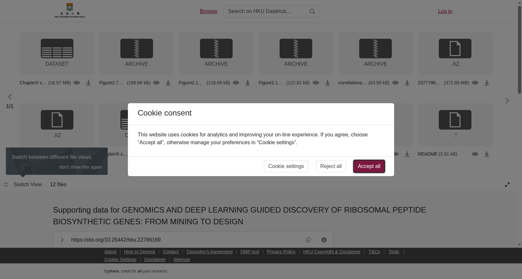Preview the 118.68 kB Figure2.1 archive
The width and height of the screenshot is (522, 279).
coord(236,83)
